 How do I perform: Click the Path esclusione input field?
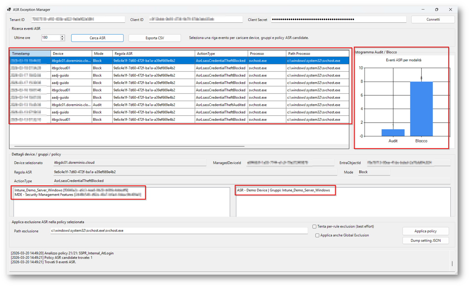coord(179,231)
